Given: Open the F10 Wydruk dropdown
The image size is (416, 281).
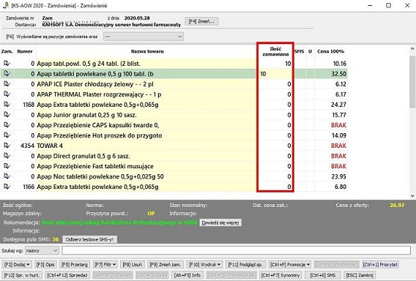Looking at the screenshot, I should coord(204,264).
